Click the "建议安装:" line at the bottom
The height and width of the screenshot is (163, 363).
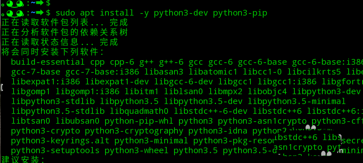[23, 160]
